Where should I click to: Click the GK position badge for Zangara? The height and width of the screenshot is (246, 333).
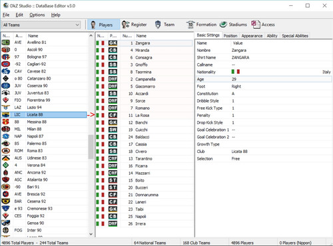[x=113, y=43]
